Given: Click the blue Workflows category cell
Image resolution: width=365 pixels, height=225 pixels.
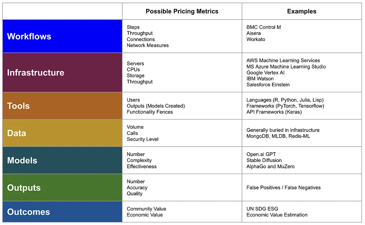Looking at the screenshot, I should tap(62, 36).
